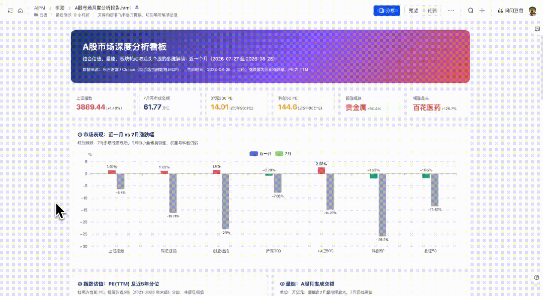Click the 指数估值 PE(TTM) section heading
Viewport: 543px width, 296px height.
coord(118,284)
